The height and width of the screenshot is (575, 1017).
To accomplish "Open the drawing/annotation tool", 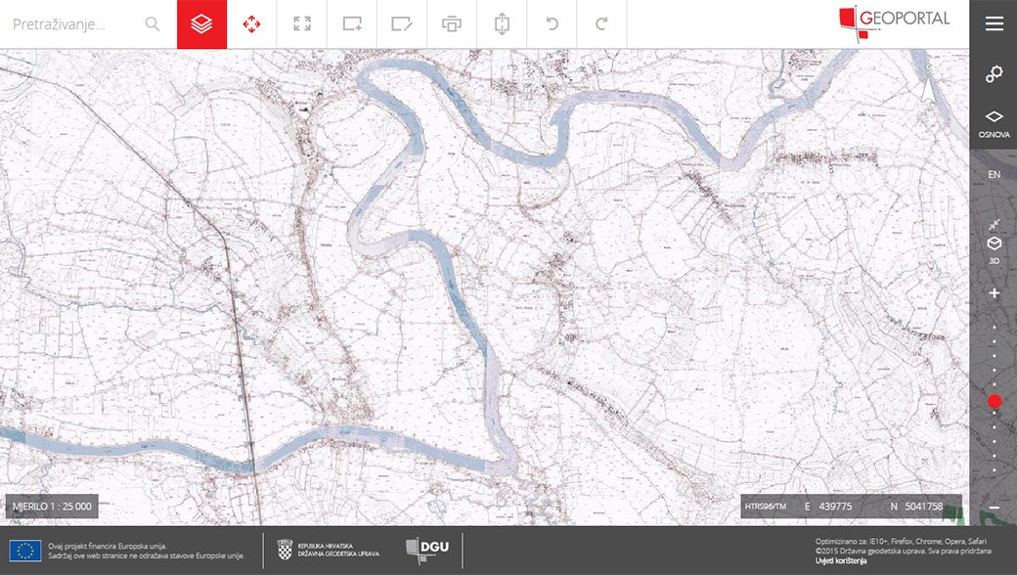I will [402, 22].
